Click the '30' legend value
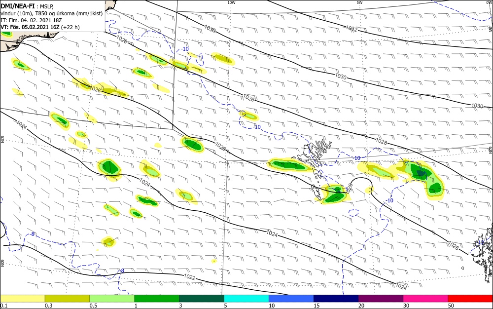Screen dimensions: 493x309 click(406, 306)
